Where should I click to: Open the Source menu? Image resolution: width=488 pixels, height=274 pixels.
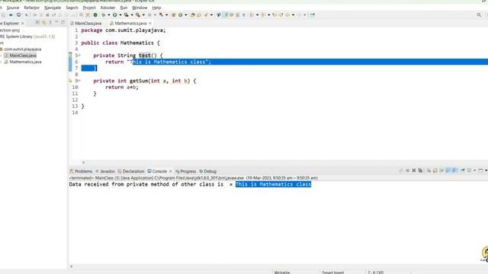click(13, 8)
